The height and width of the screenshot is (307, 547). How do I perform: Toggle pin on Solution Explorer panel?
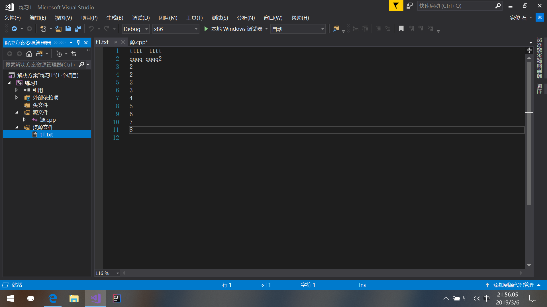coord(78,43)
